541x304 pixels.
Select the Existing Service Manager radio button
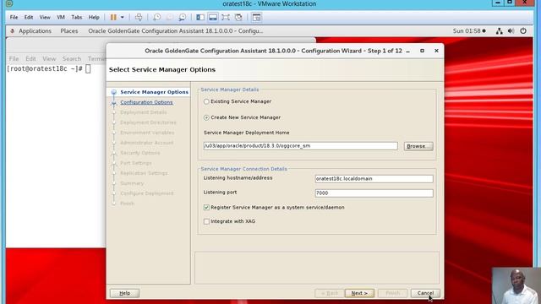(x=206, y=101)
